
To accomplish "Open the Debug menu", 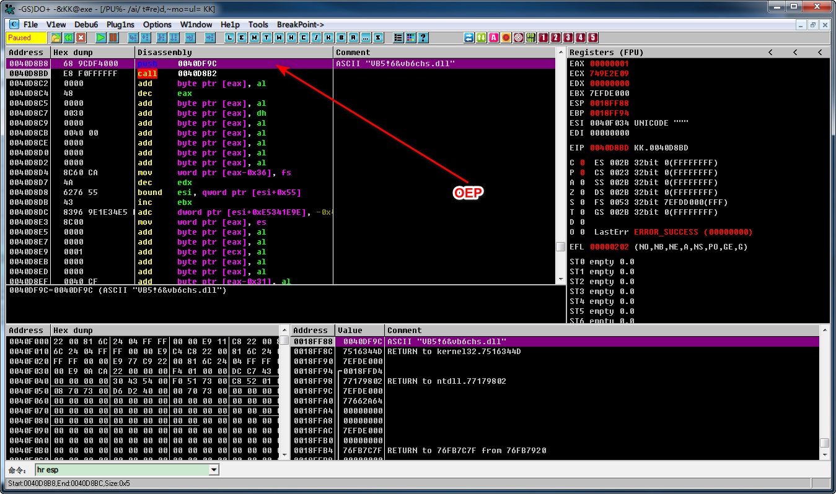I will [x=86, y=25].
